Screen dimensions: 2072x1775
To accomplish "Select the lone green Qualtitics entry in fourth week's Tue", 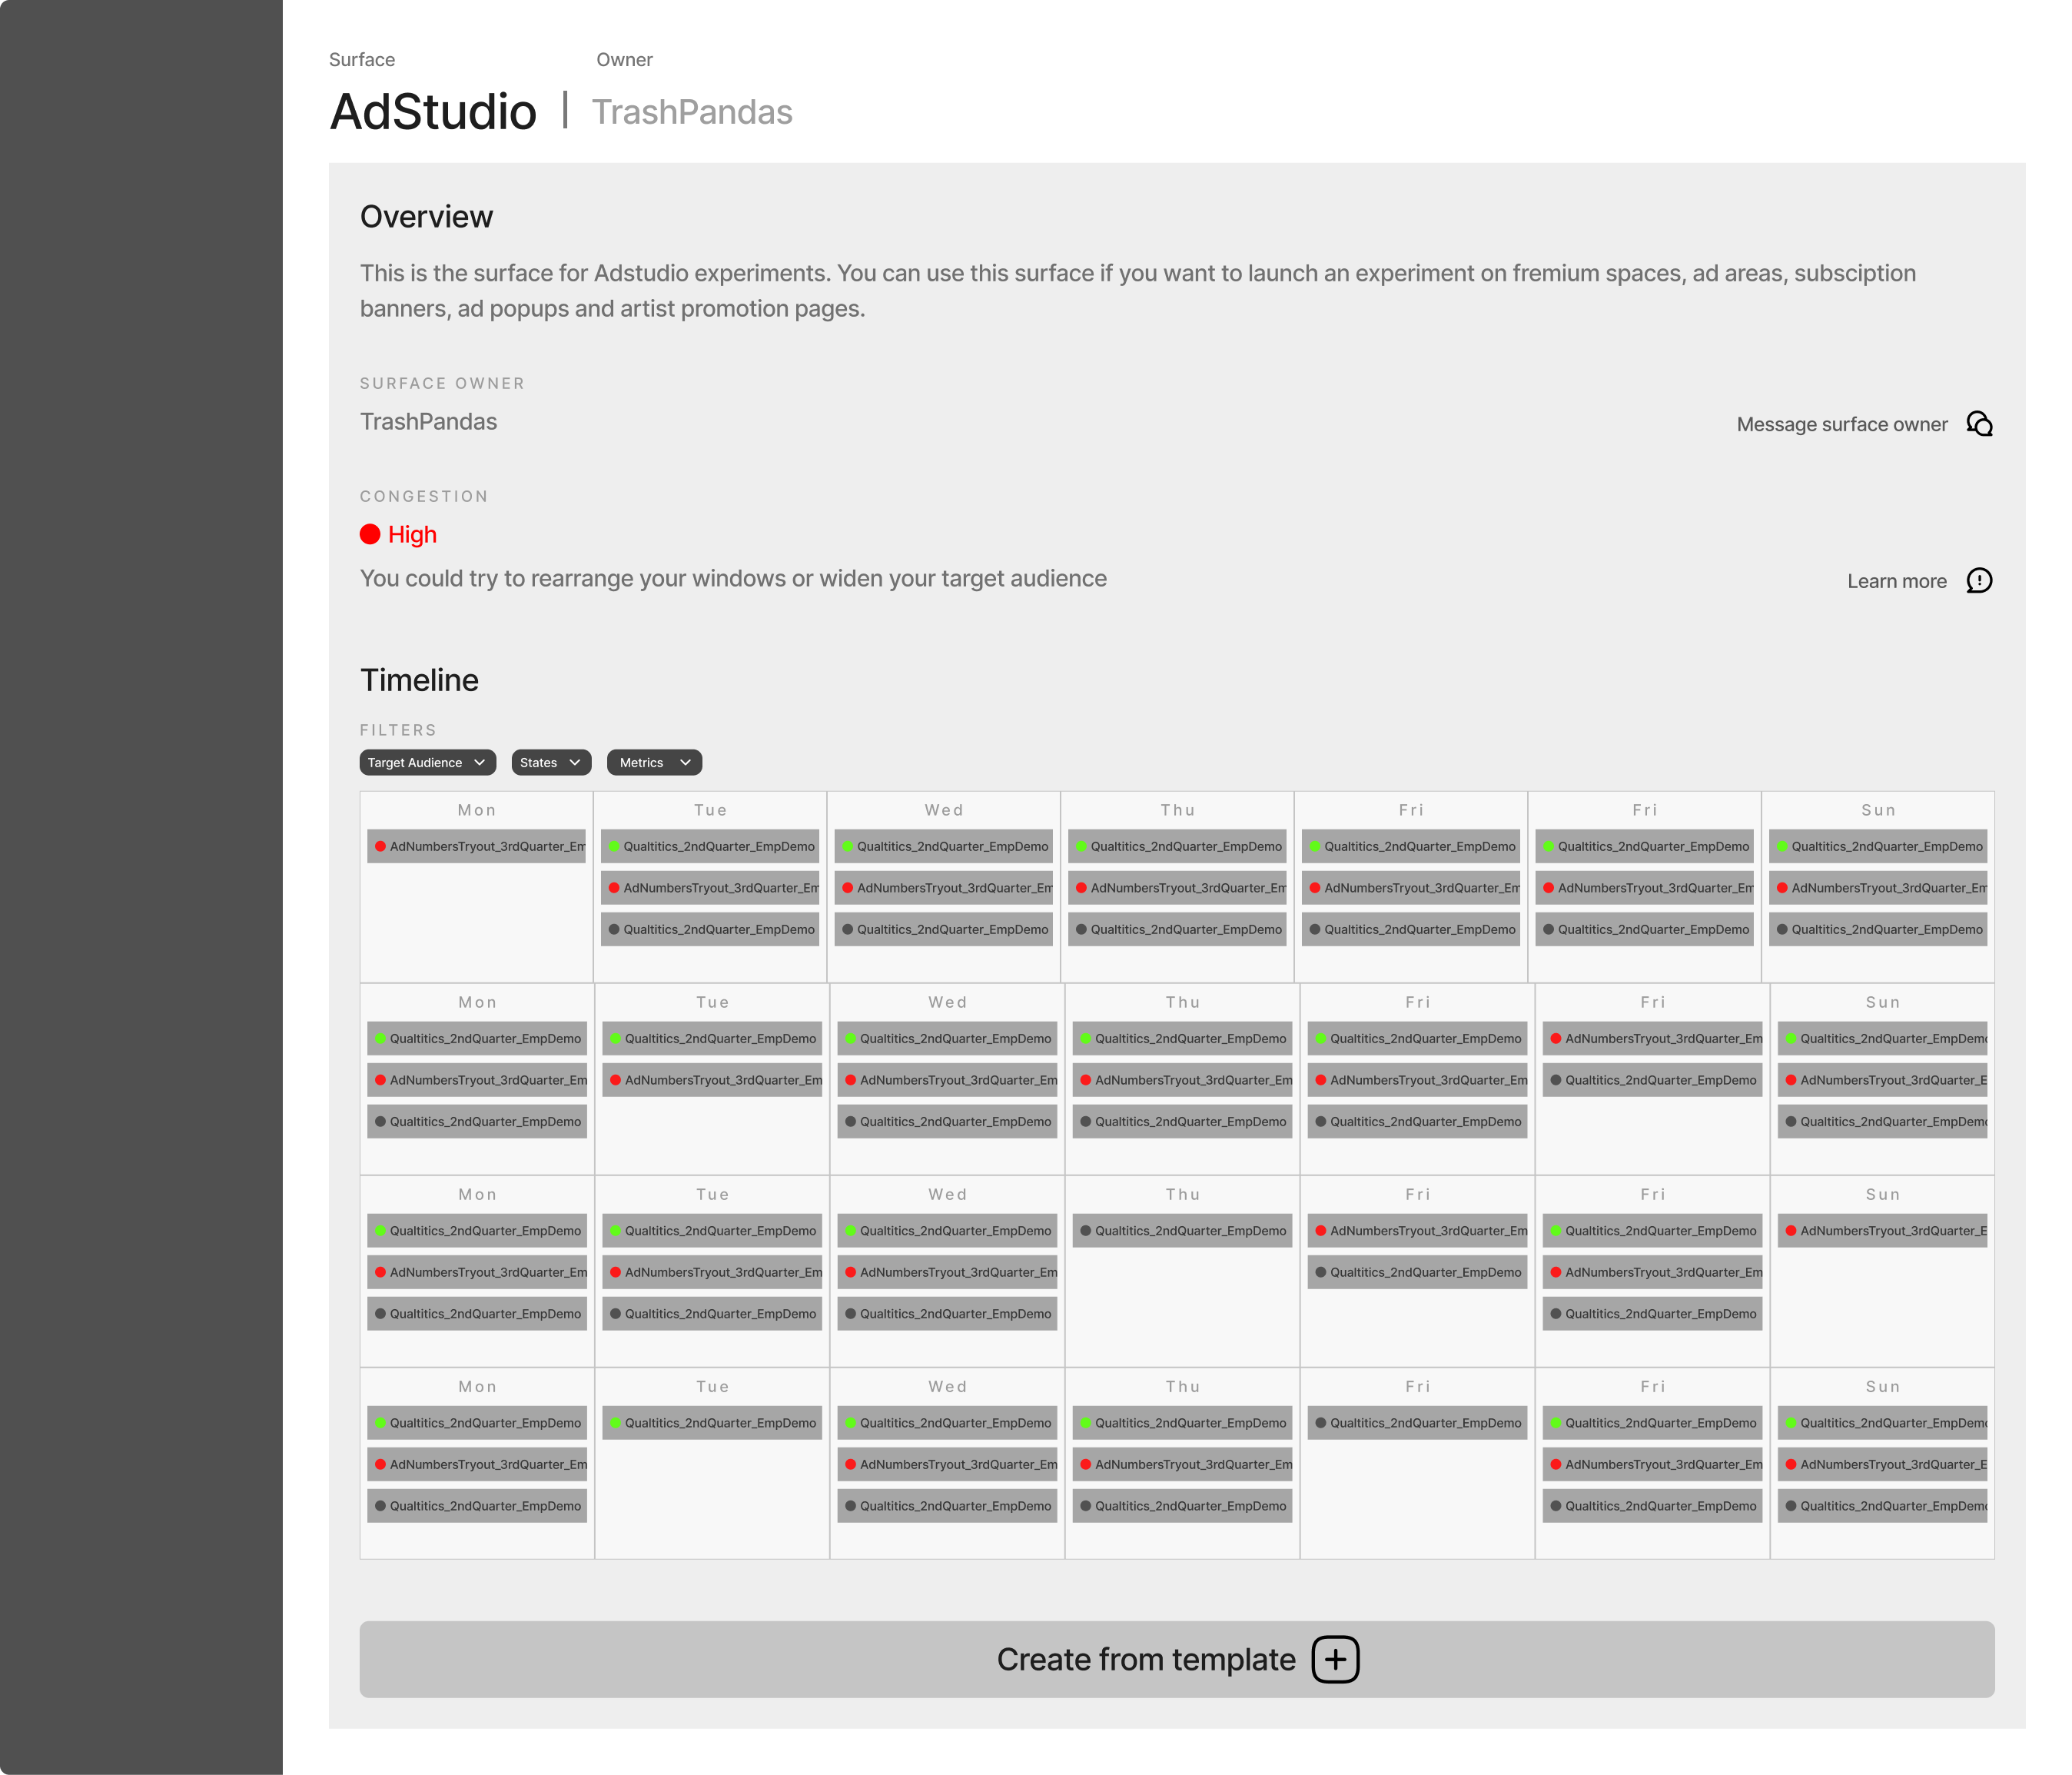I will [x=712, y=1423].
